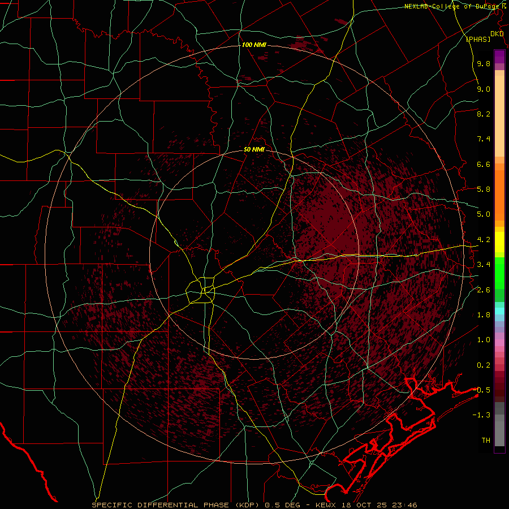Click the 9.0 value on the color scale
Image resolution: width=509 pixels, height=509 pixels.
[x=484, y=89]
